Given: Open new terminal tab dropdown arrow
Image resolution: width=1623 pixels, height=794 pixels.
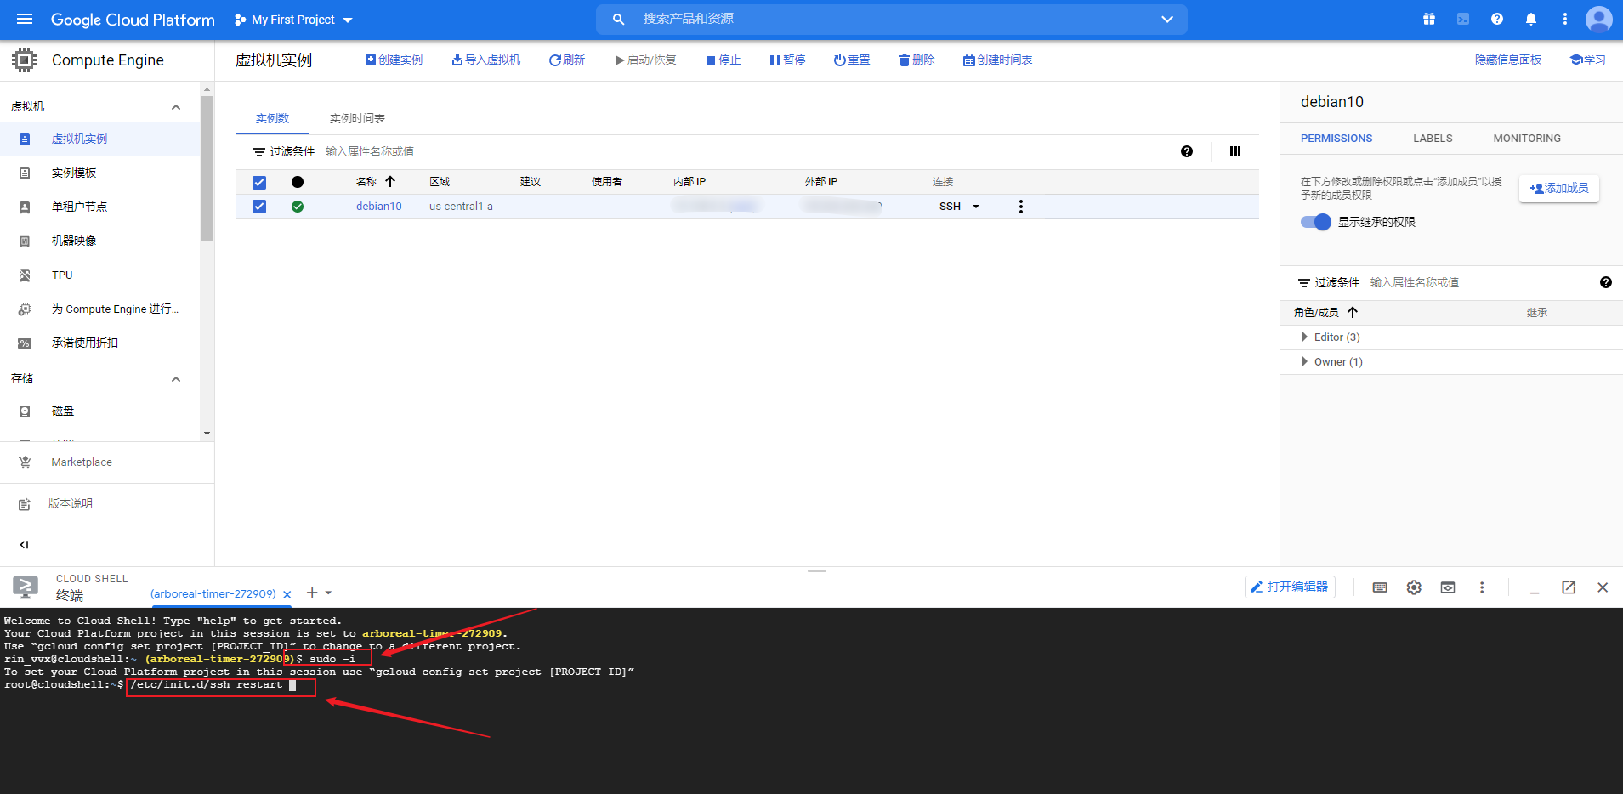Looking at the screenshot, I should (328, 593).
